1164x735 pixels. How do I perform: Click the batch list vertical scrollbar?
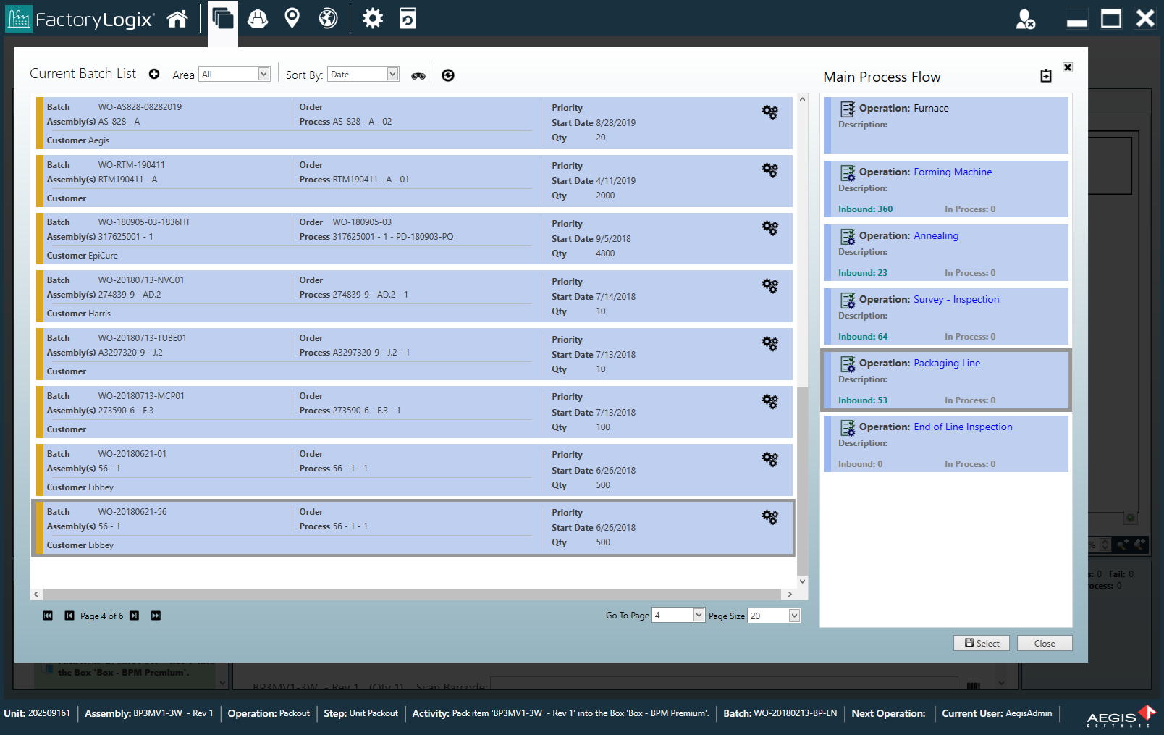point(802,478)
